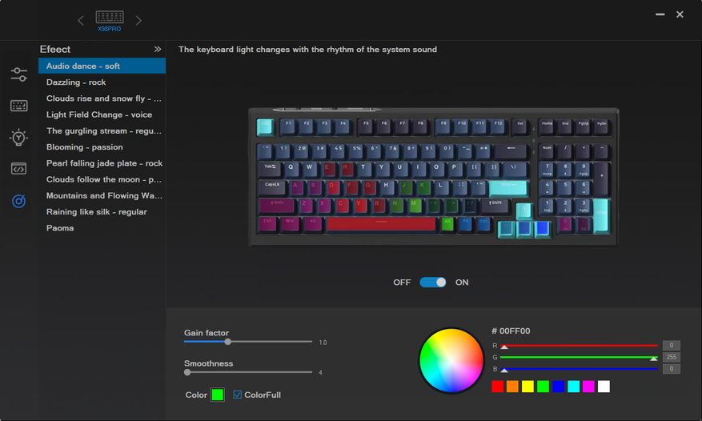Click the Gain factor slider handle

pos(228,342)
